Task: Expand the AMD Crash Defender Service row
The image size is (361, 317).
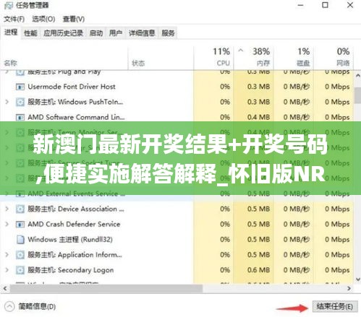Action: 7,225
